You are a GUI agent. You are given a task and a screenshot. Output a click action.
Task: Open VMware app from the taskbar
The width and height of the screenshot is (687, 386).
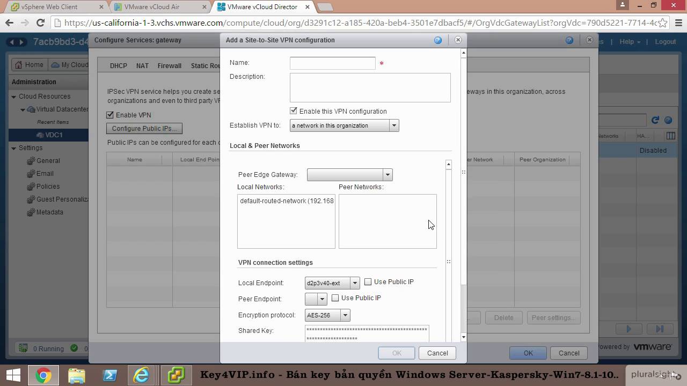pyautogui.click(x=176, y=375)
